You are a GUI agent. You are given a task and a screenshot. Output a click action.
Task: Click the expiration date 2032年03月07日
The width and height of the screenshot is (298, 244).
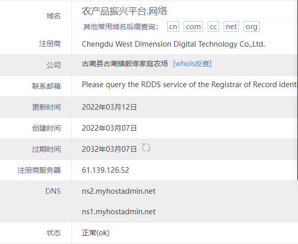(x=109, y=149)
